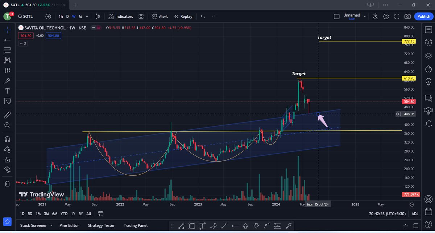
Task: Select the trend line drawing tool
Action: tap(7, 40)
